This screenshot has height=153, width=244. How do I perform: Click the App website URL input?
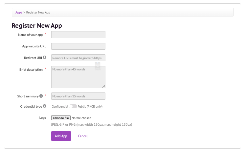pyautogui.click(x=78, y=46)
